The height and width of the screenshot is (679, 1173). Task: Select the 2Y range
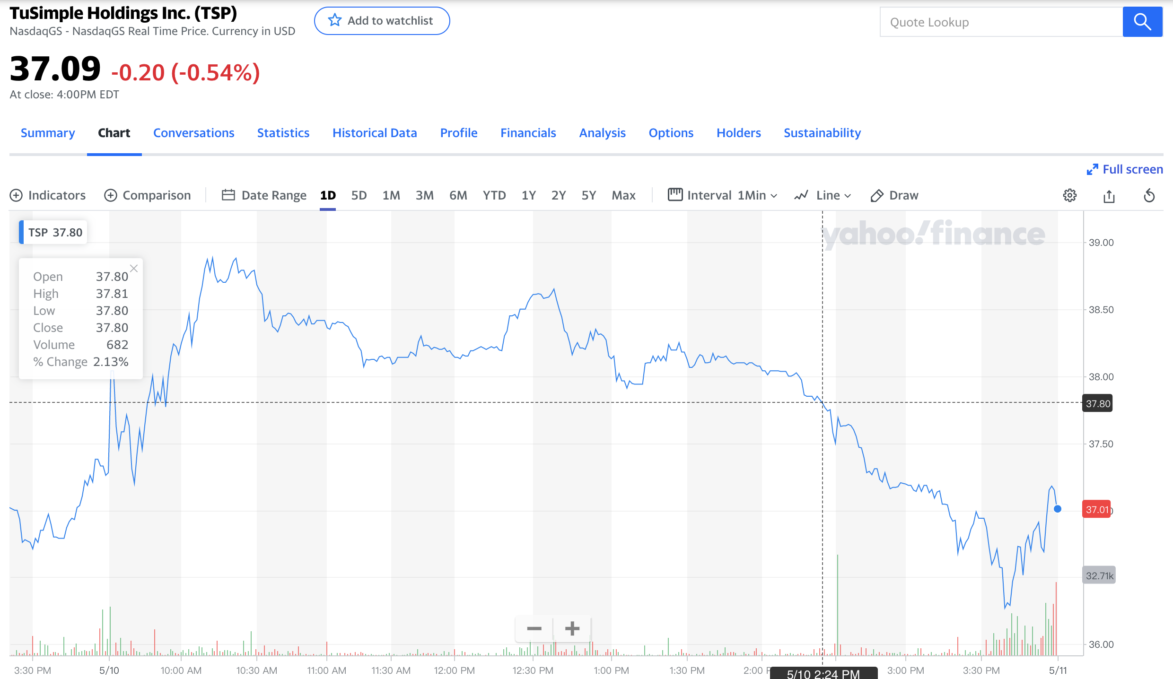tap(559, 195)
